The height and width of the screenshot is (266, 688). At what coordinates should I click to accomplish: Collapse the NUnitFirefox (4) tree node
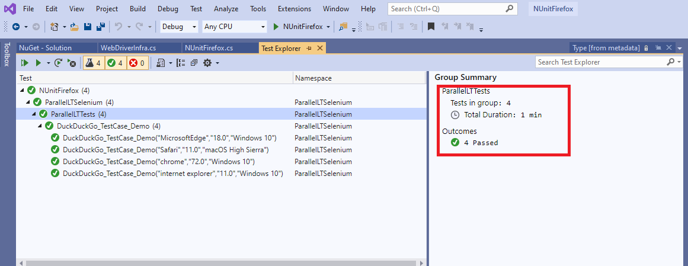click(x=23, y=91)
